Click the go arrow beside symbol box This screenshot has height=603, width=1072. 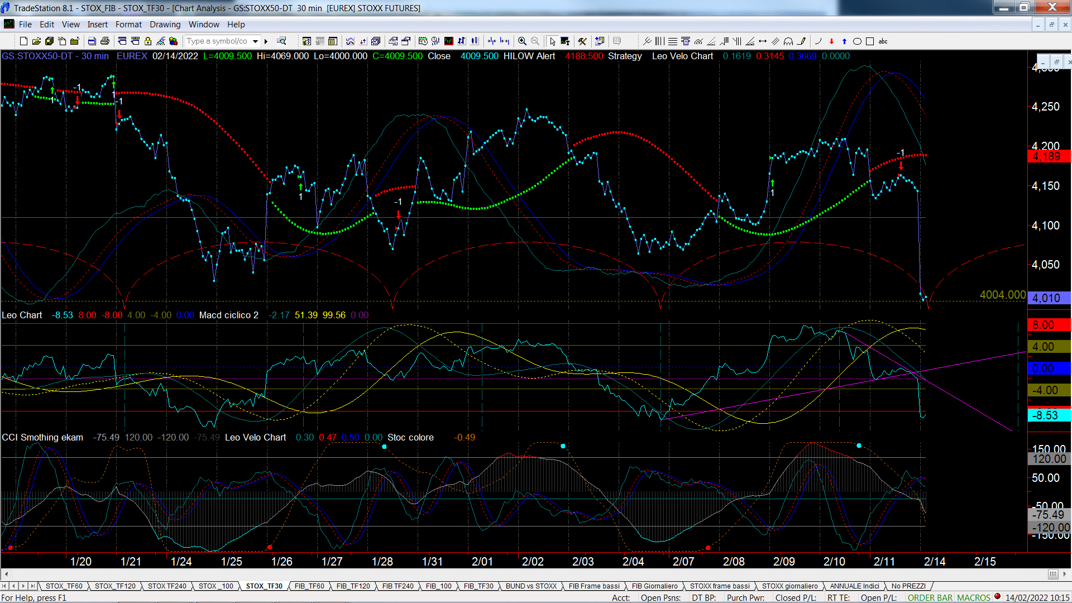pos(266,41)
